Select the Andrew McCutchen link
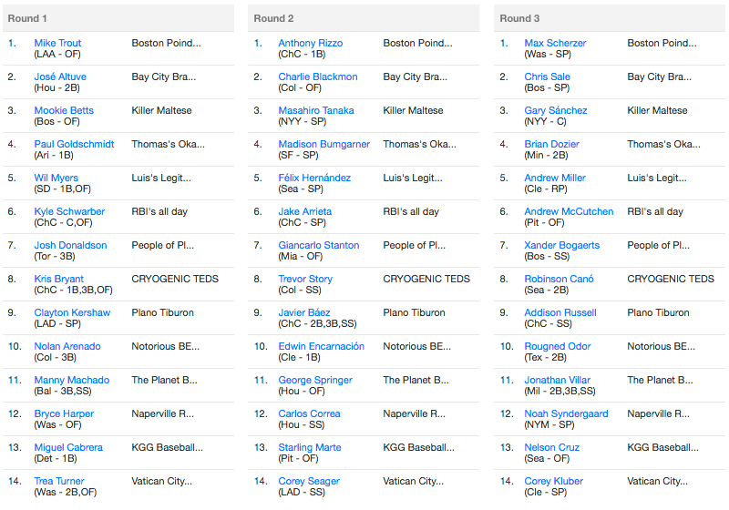 (569, 211)
